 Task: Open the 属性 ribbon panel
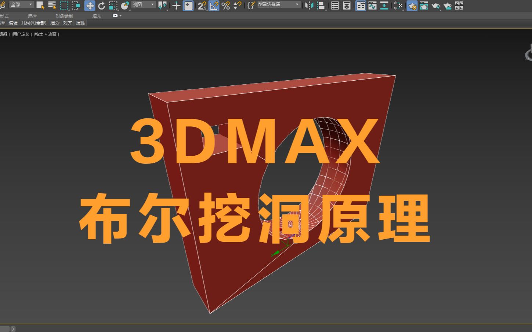80,23
